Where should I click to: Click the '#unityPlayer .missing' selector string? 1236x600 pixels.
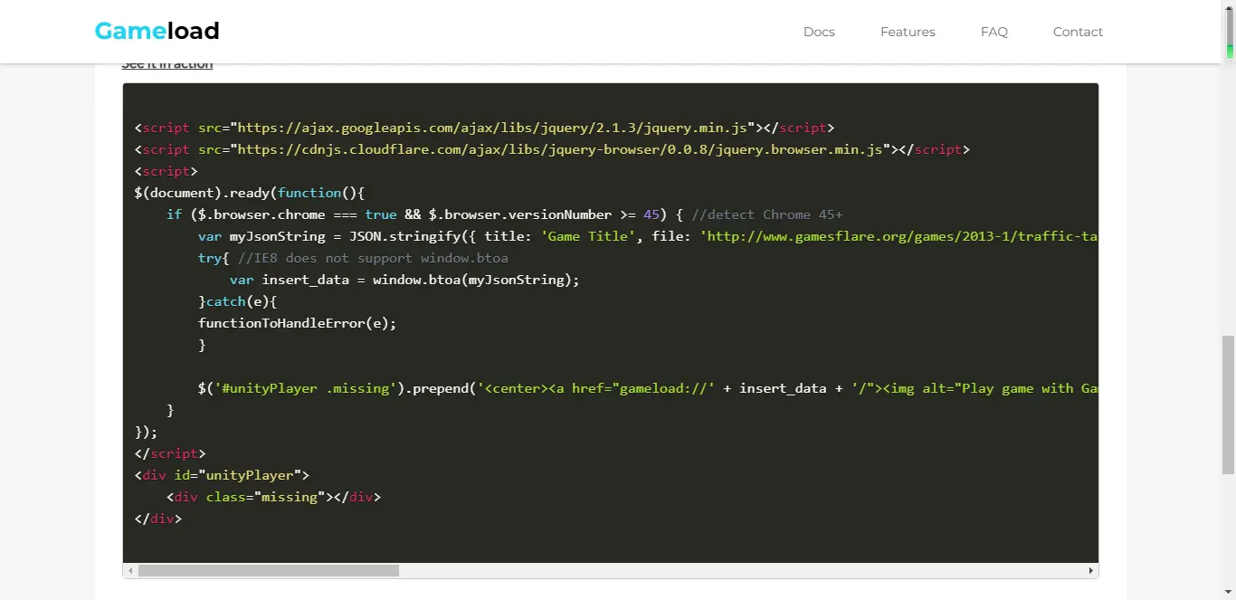(x=306, y=388)
